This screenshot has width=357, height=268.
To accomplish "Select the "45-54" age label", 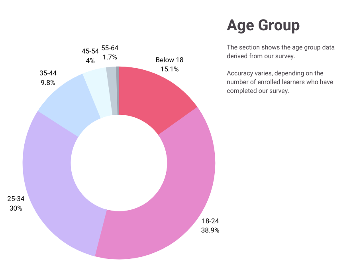I will click(90, 51).
